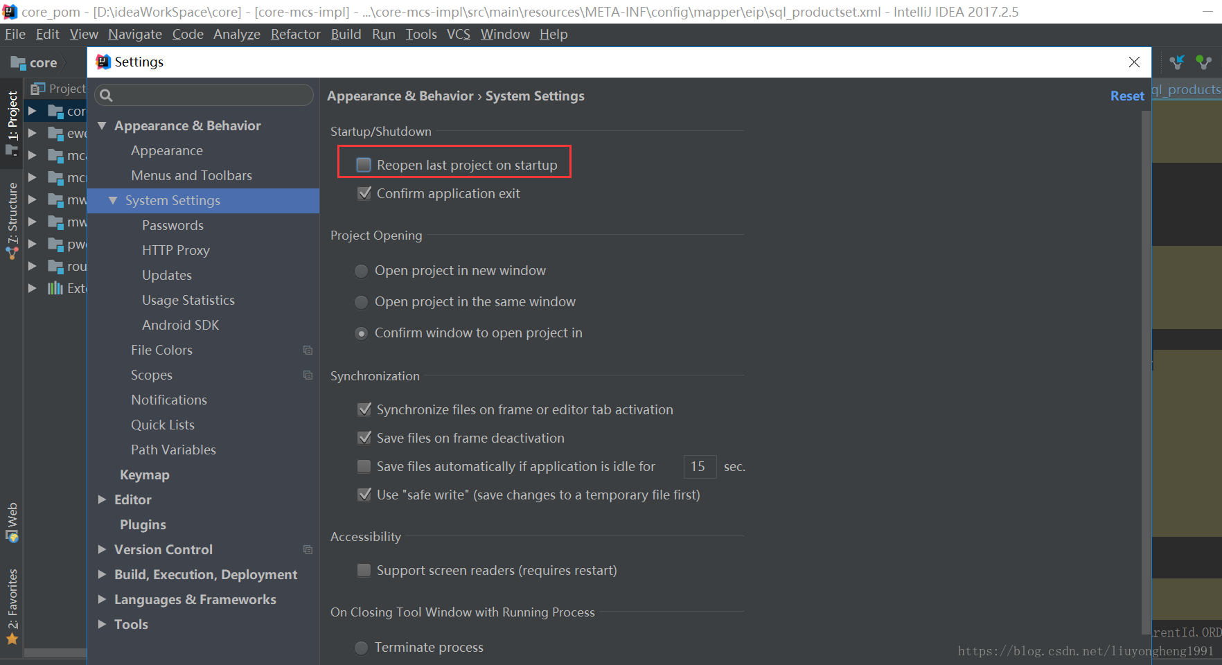
Task: Select Open project in the same window
Action: 361,302
